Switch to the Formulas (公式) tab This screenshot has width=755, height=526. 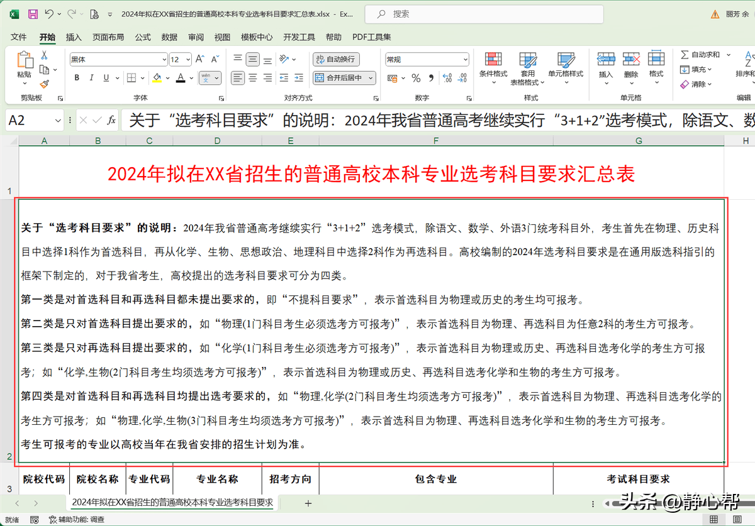point(143,37)
